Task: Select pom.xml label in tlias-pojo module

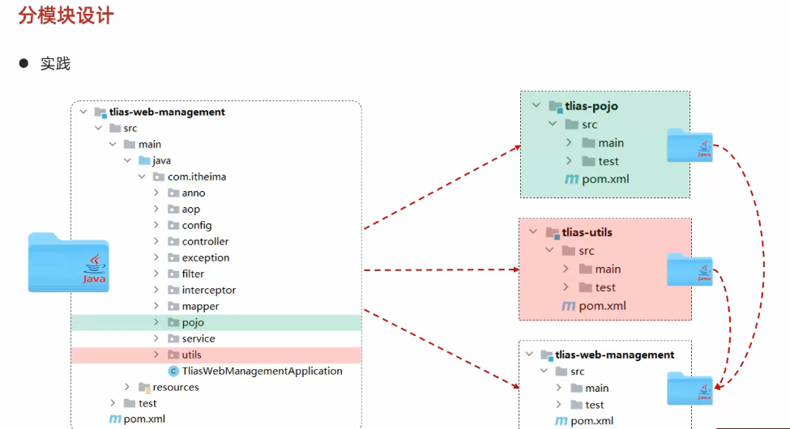Action: pyautogui.click(x=605, y=179)
